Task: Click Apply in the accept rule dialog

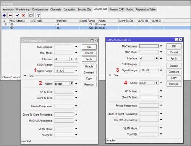Action: (89, 59)
